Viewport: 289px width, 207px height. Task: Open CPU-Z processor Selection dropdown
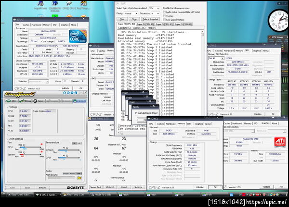39,81
